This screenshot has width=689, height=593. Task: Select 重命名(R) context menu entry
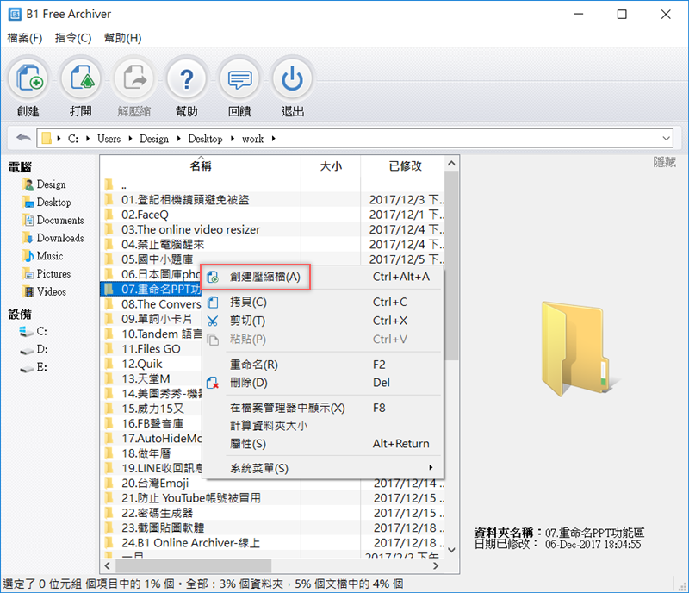(253, 365)
